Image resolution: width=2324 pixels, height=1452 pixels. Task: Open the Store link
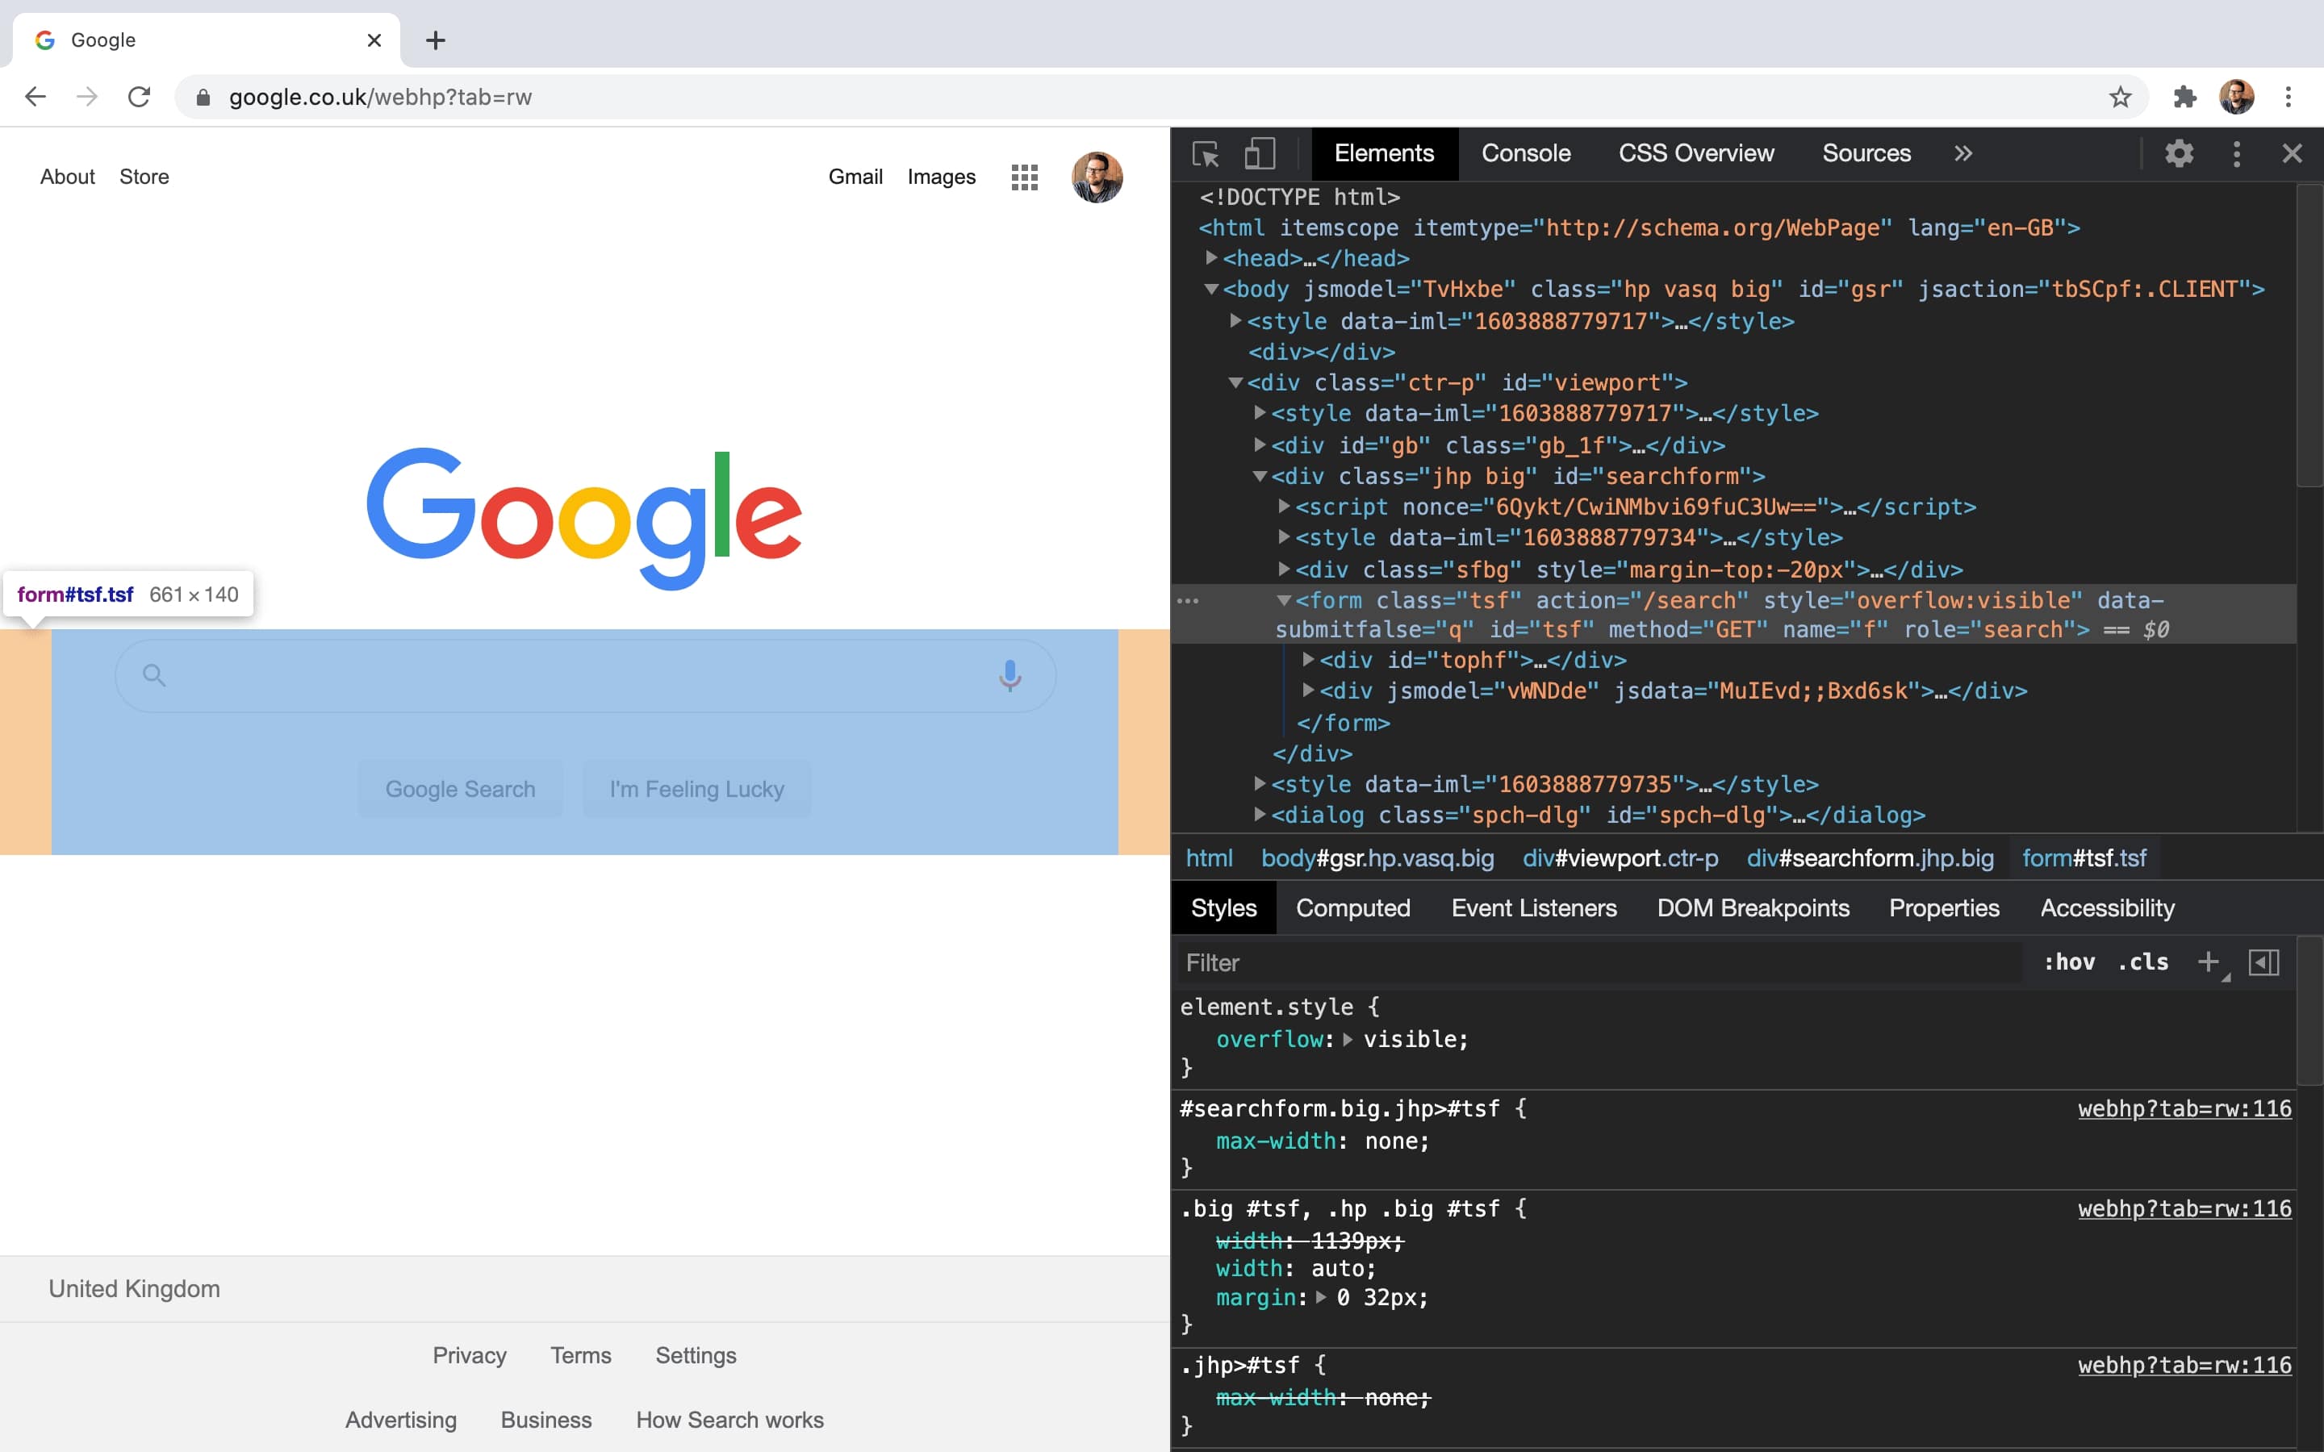pyautogui.click(x=144, y=177)
